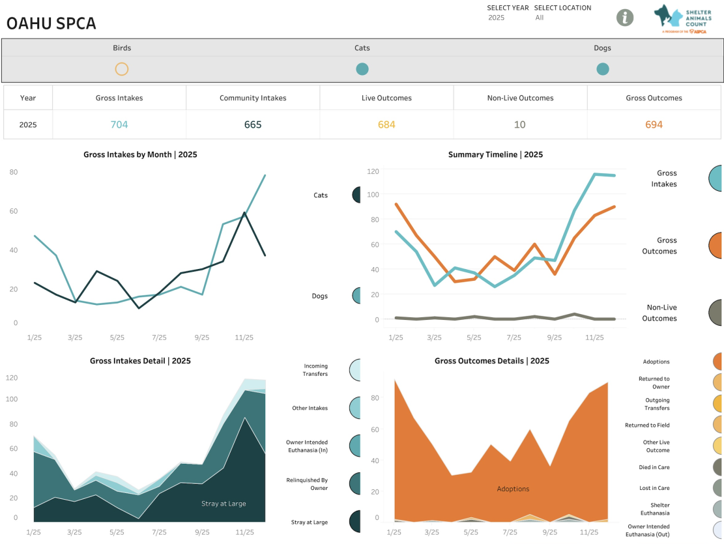The height and width of the screenshot is (544, 724).
Task: Click the Adoptions legend swatch
Action: (717, 362)
